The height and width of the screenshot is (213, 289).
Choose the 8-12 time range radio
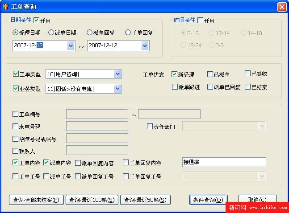(183, 33)
